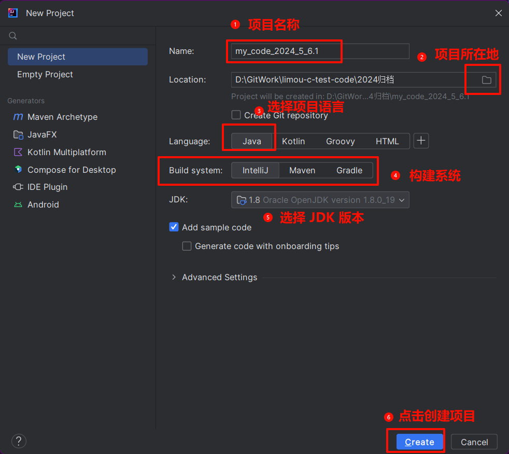The image size is (509, 454).
Task: Click the project Name input field
Action: (x=319, y=51)
